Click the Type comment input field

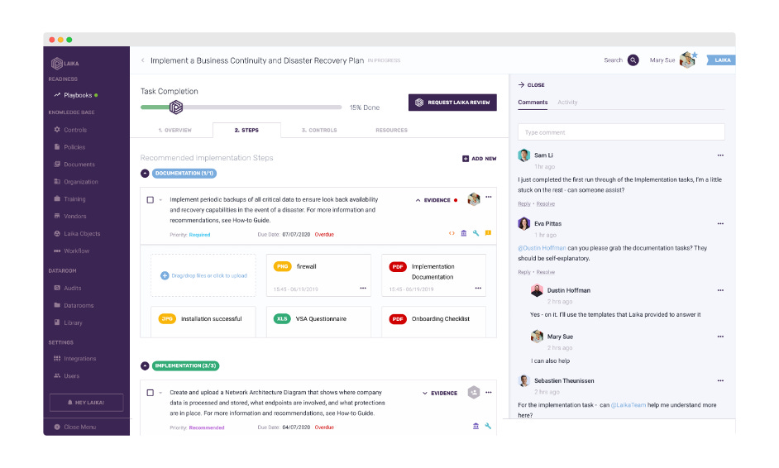(621, 132)
